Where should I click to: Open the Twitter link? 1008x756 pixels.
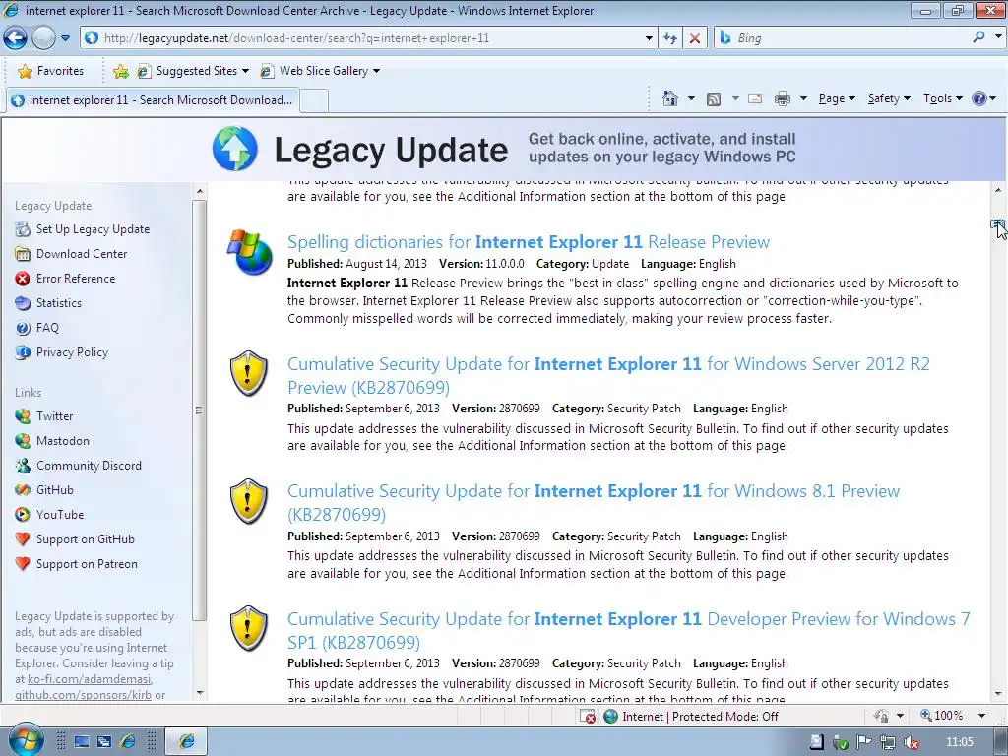55,416
